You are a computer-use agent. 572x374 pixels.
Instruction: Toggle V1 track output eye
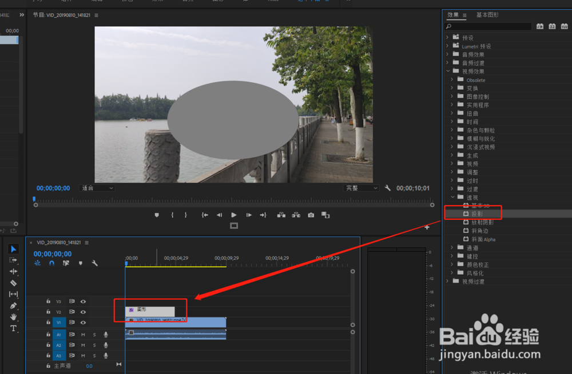[83, 323]
